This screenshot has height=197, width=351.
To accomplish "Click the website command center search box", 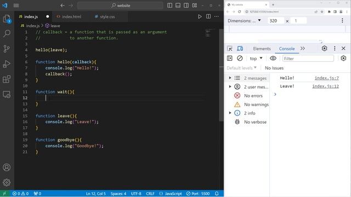I will tap(120, 5).
